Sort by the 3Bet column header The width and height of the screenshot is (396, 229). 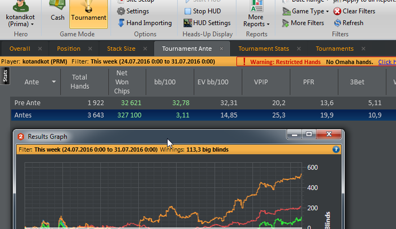pyautogui.click(x=357, y=82)
